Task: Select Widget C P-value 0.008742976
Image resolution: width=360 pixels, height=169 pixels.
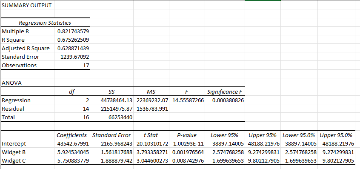Action: tap(187, 161)
